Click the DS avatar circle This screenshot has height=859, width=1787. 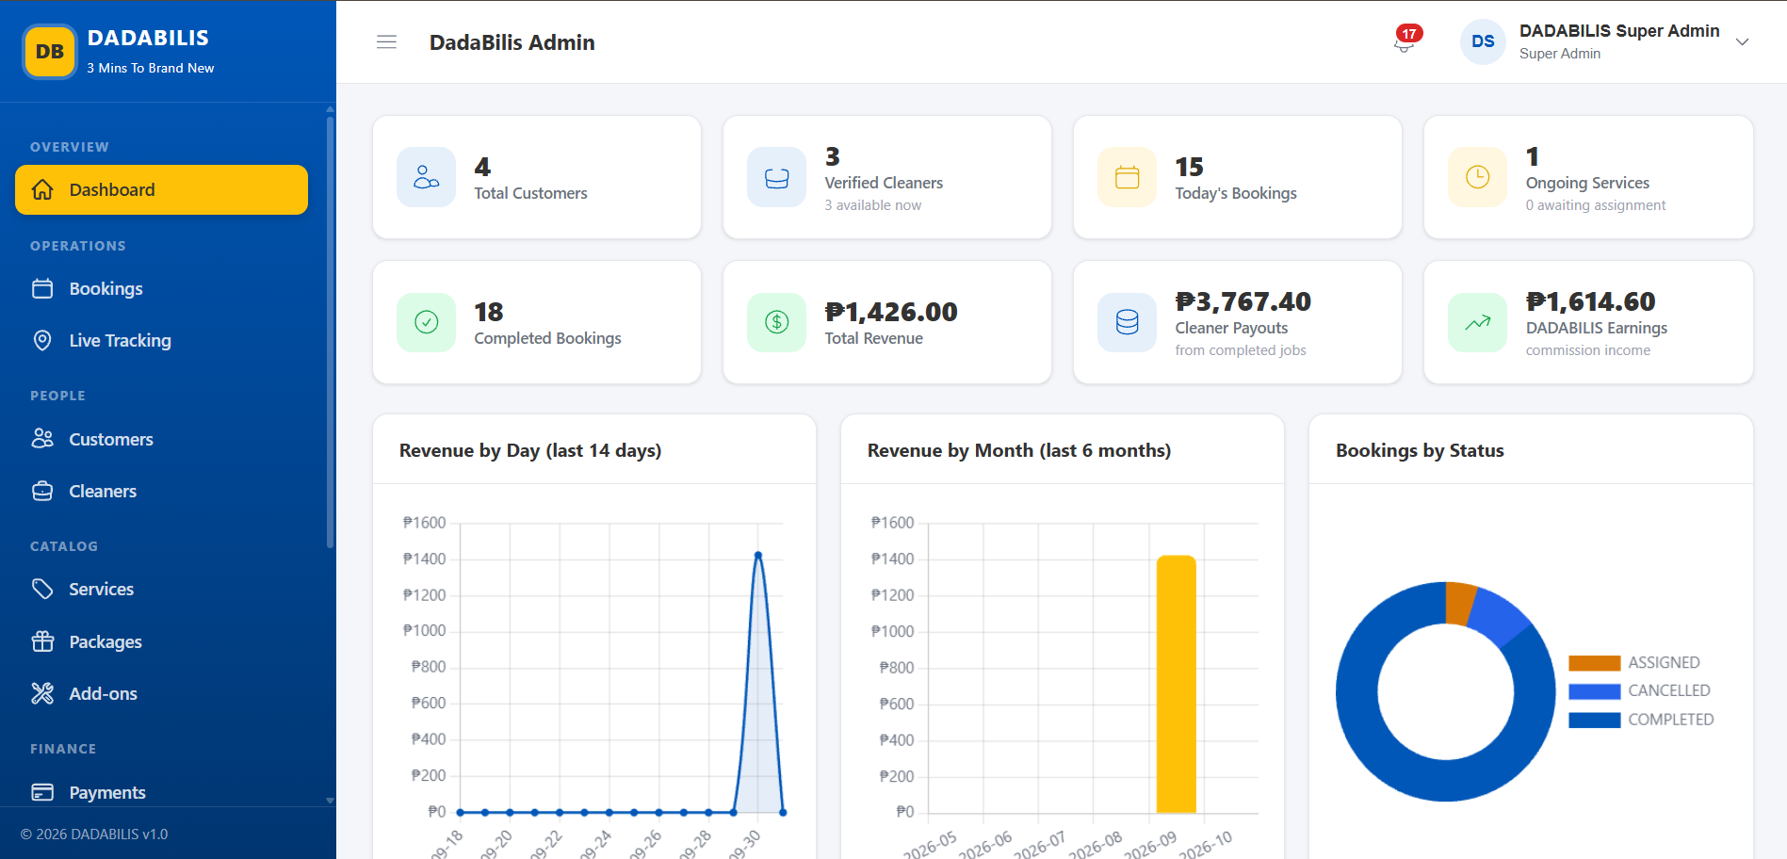tap(1483, 41)
